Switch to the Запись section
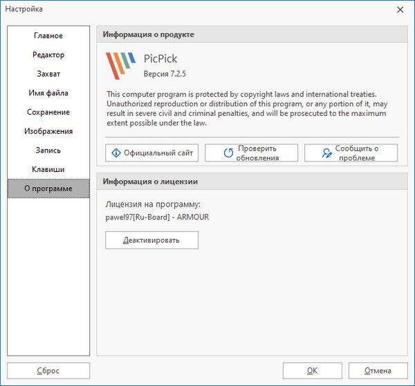The width and height of the screenshot is (415, 386). (x=48, y=151)
